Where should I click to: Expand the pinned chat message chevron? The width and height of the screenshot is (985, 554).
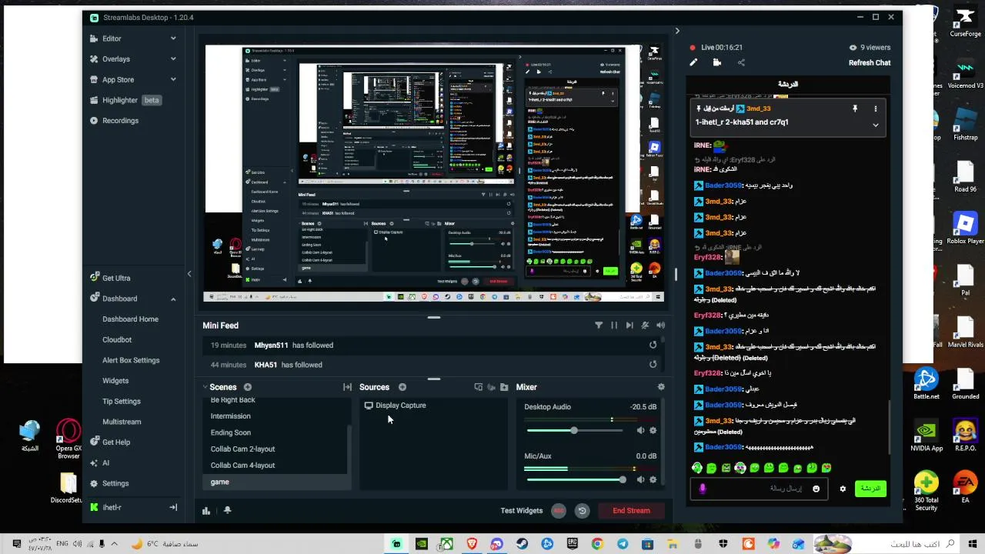pos(875,125)
